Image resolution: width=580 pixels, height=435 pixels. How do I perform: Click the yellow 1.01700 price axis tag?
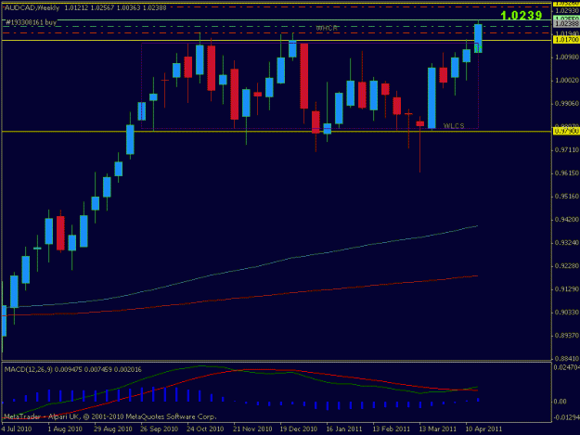pos(566,40)
